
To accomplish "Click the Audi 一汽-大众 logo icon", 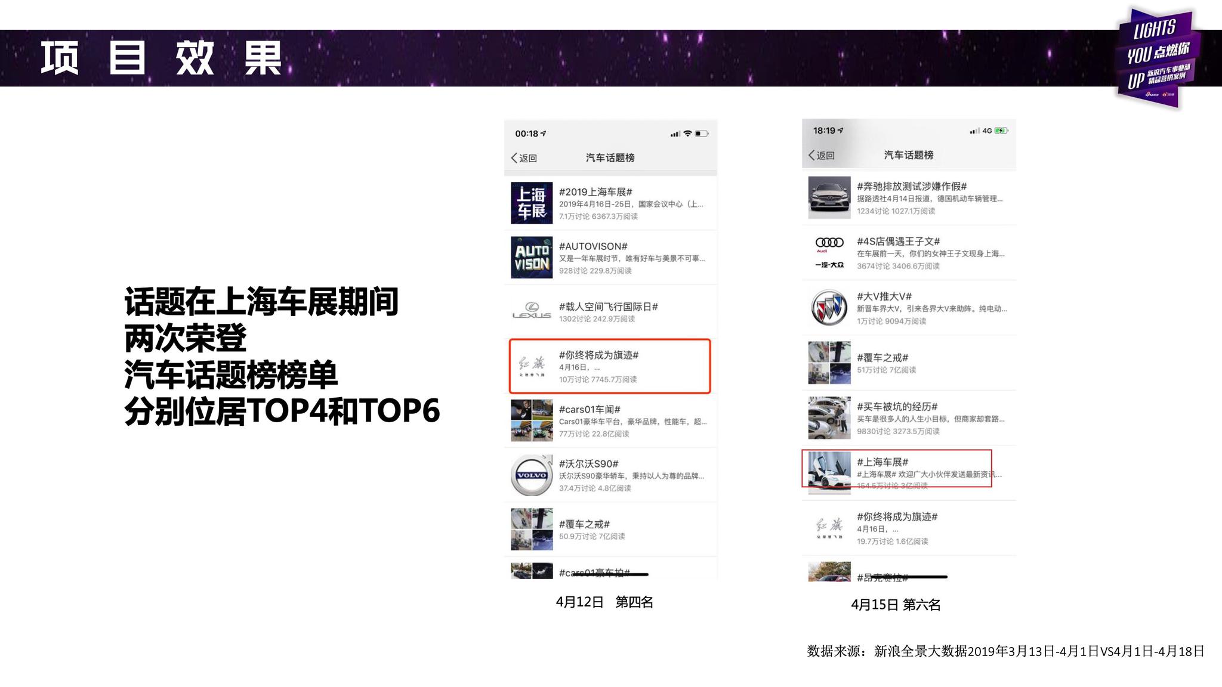I will [829, 252].
